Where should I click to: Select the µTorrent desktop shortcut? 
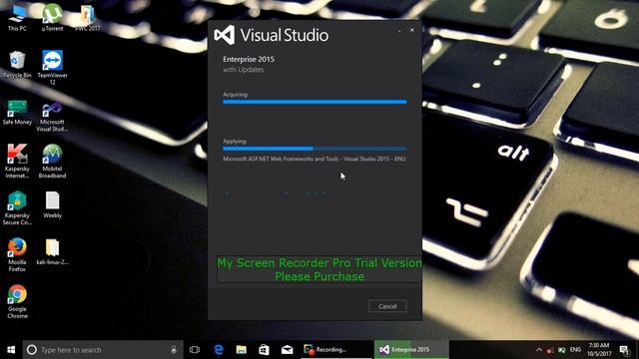(x=52, y=18)
